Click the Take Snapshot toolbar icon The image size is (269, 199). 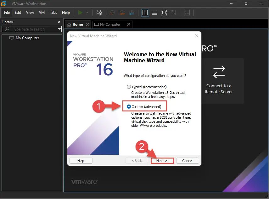pyautogui.click(x=112, y=13)
